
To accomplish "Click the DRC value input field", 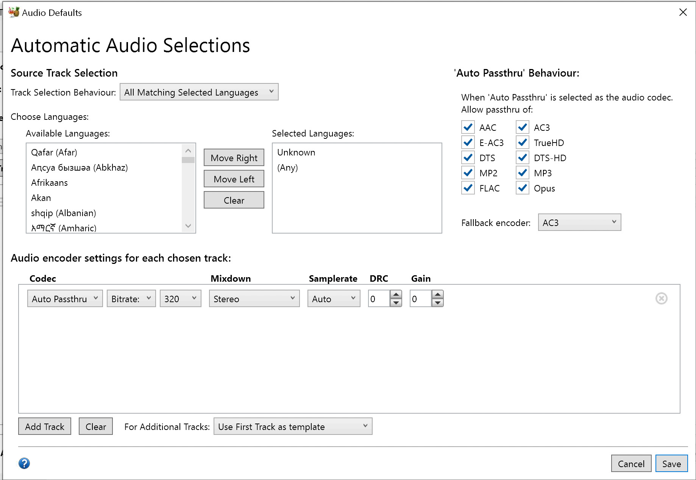I will point(379,299).
